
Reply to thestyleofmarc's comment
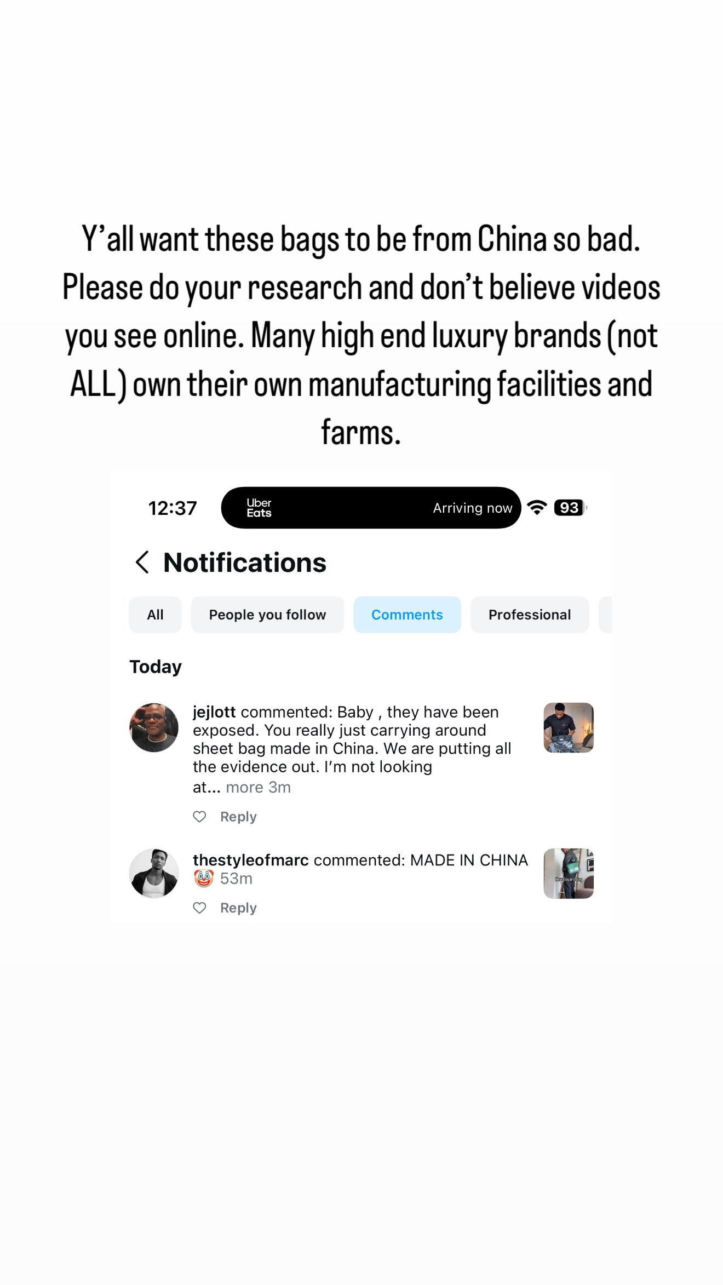238,908
